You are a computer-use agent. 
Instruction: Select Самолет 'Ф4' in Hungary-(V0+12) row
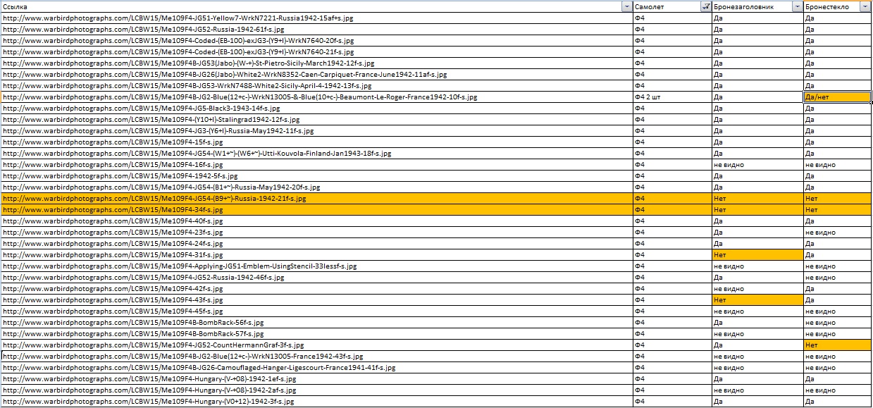(672, 401)
